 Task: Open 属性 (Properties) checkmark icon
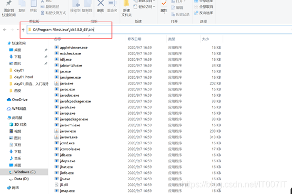tap(164, 3)
